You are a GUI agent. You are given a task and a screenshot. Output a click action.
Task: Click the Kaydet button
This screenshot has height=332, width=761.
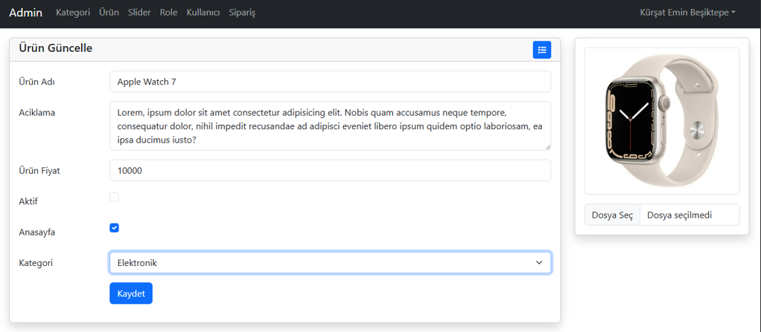[x=131, y=293]
